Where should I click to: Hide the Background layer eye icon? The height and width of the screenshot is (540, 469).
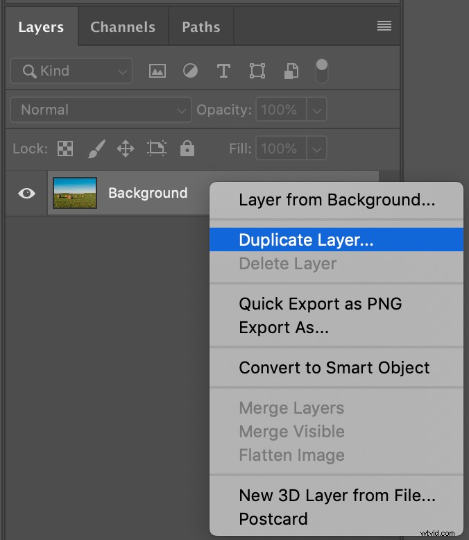[26, 193]
